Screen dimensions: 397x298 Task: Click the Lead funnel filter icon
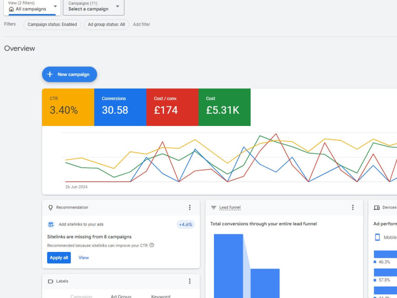click(214, 207)
